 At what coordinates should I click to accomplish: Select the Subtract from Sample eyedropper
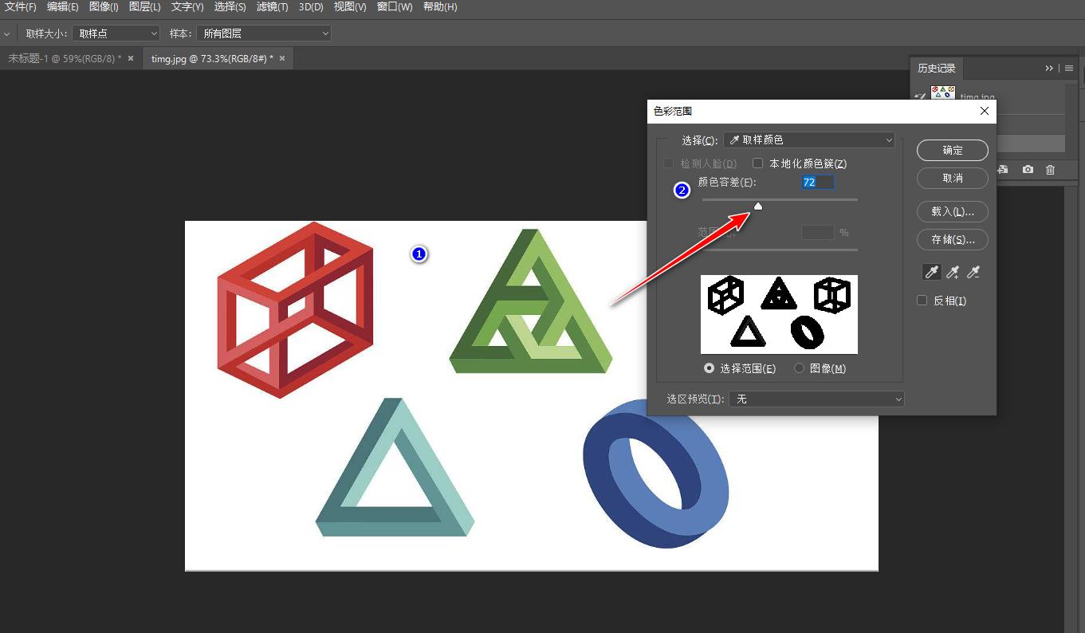(973, 273)
